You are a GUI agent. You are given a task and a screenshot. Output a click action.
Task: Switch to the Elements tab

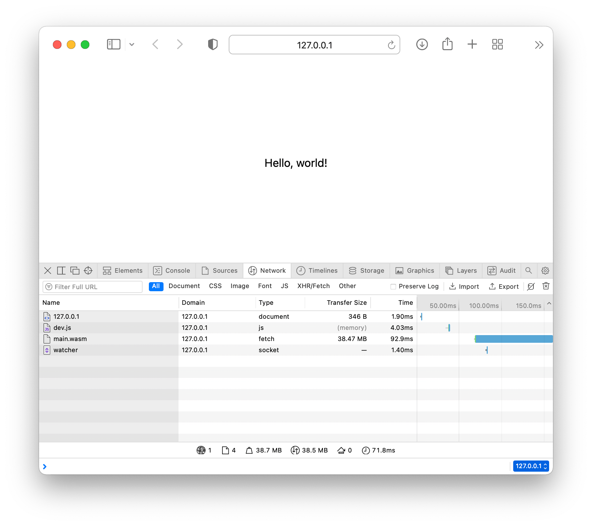[123, 271]
